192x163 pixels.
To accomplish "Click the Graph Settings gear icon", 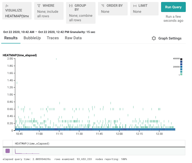I will pyautogui.click(x=154, y=38).
